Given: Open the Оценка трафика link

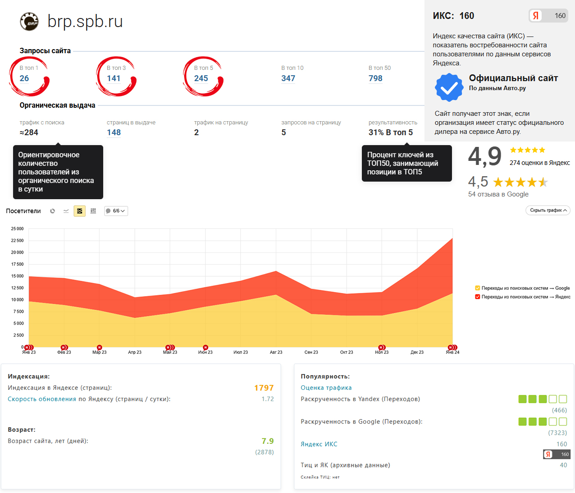Looking at the screenshot, I should 326,388.
